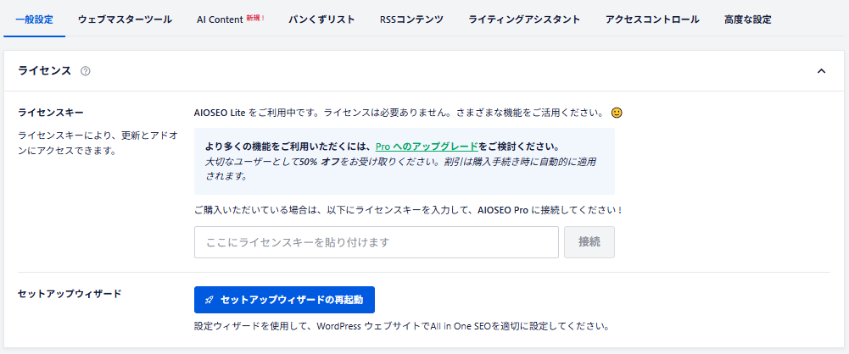Click the セットアップウィザードの再起動 button
849x354 pixels.
pyautogui.click(x=284, y=300)
